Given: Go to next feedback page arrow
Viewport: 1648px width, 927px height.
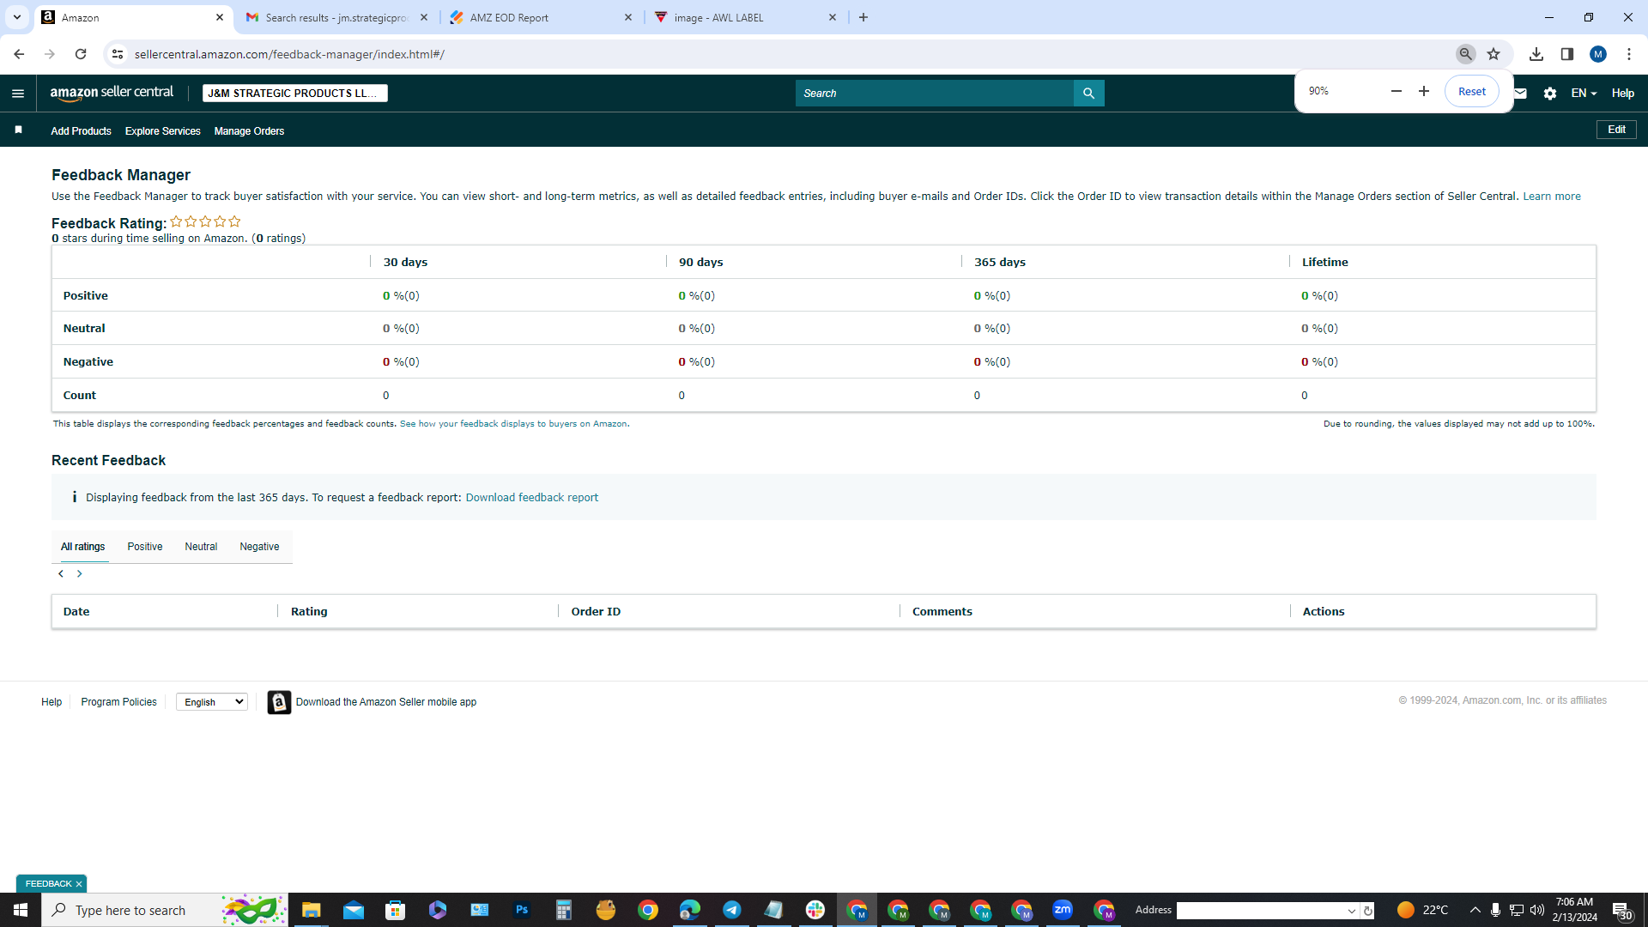Looking at the screenshot, I should pos(80,573).
